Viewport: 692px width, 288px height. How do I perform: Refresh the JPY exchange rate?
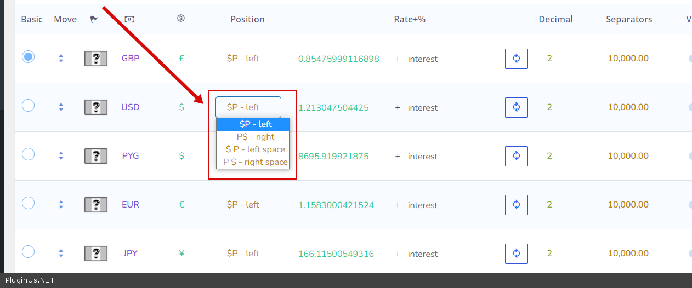point(516,254)
